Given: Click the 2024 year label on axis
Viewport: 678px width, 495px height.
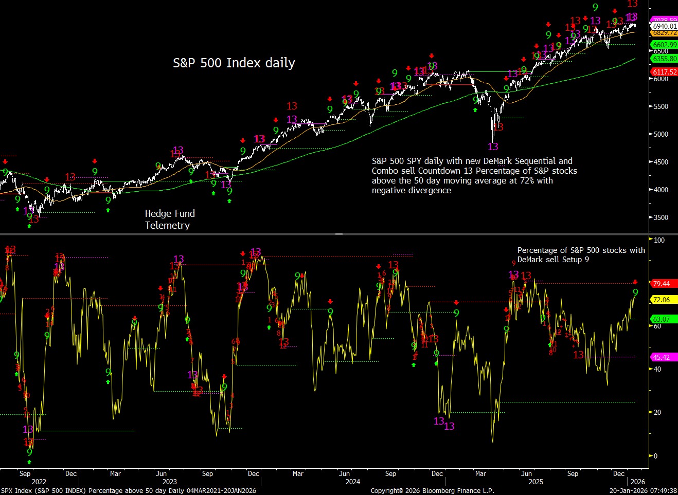Looking at the screenshot, I should [x=353, y=482].
